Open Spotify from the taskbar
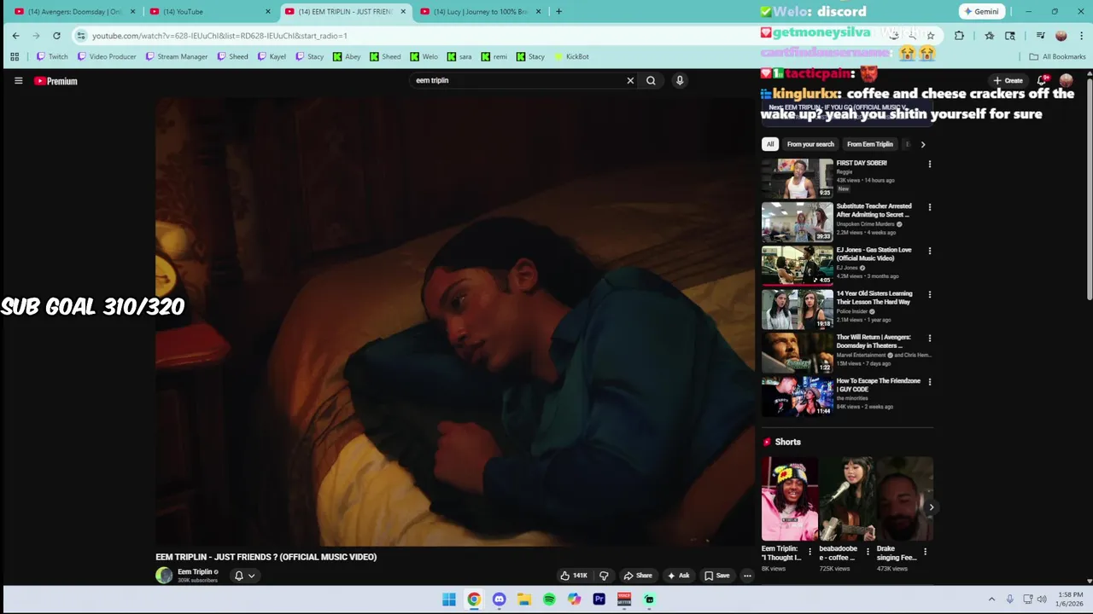The width and height of the screenshot is (1093, 614). tap(549, 600)
